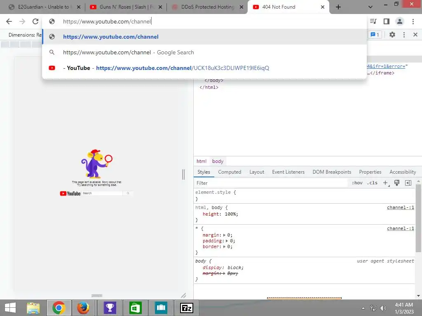Click the styles Filter input
422x316 pixels.
[270, 183]
